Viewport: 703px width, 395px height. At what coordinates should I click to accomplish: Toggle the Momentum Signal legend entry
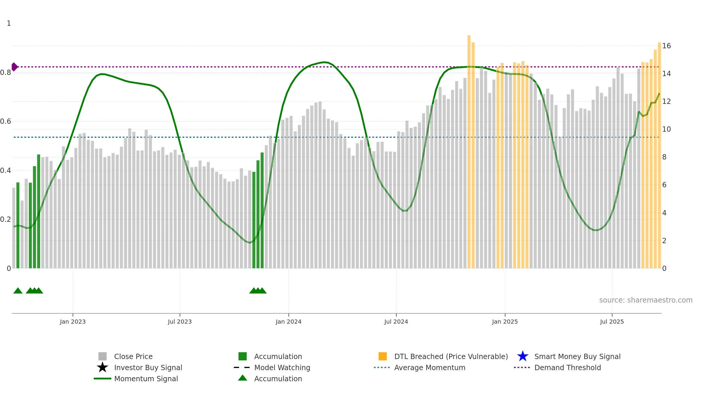point(136,378)
